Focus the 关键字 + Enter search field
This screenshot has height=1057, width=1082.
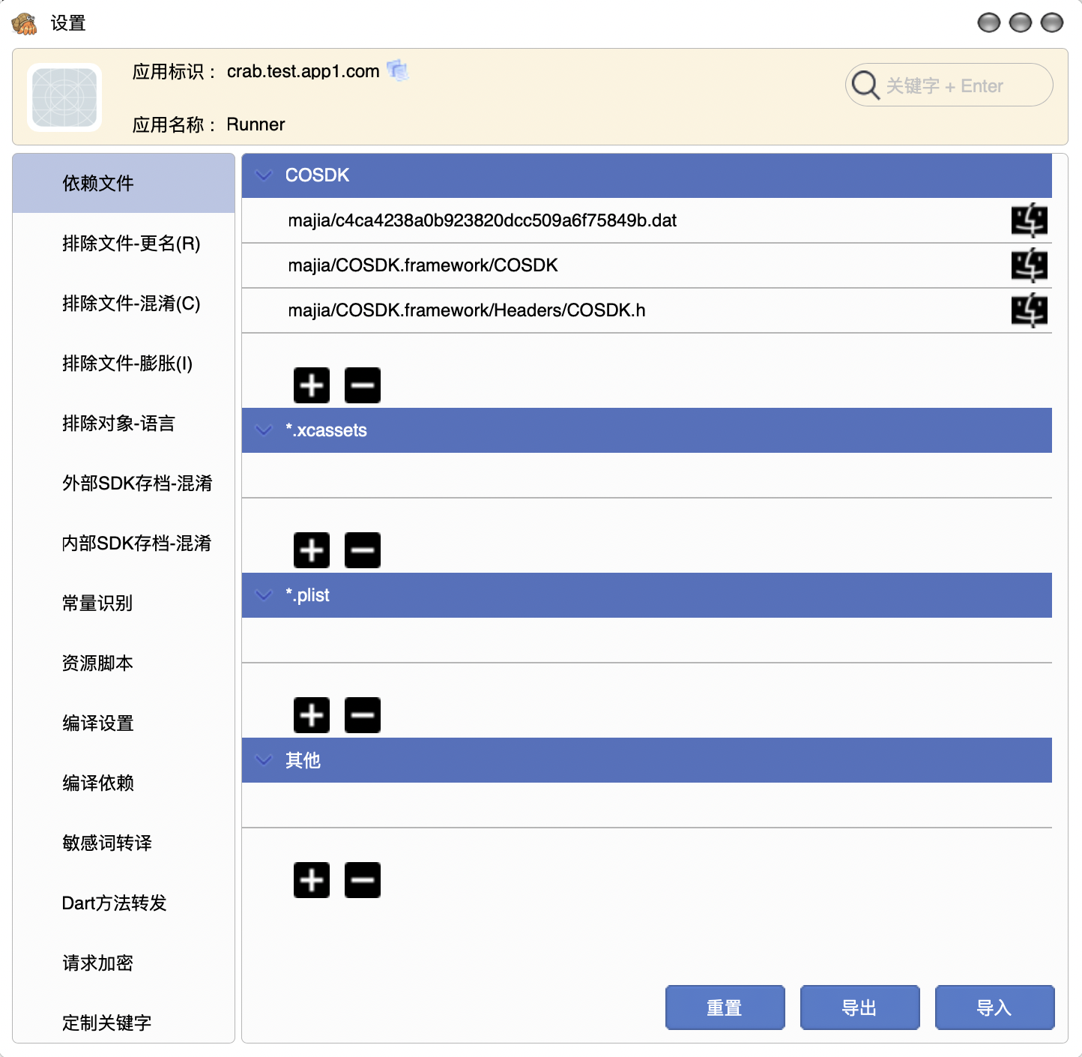[949, 85]
